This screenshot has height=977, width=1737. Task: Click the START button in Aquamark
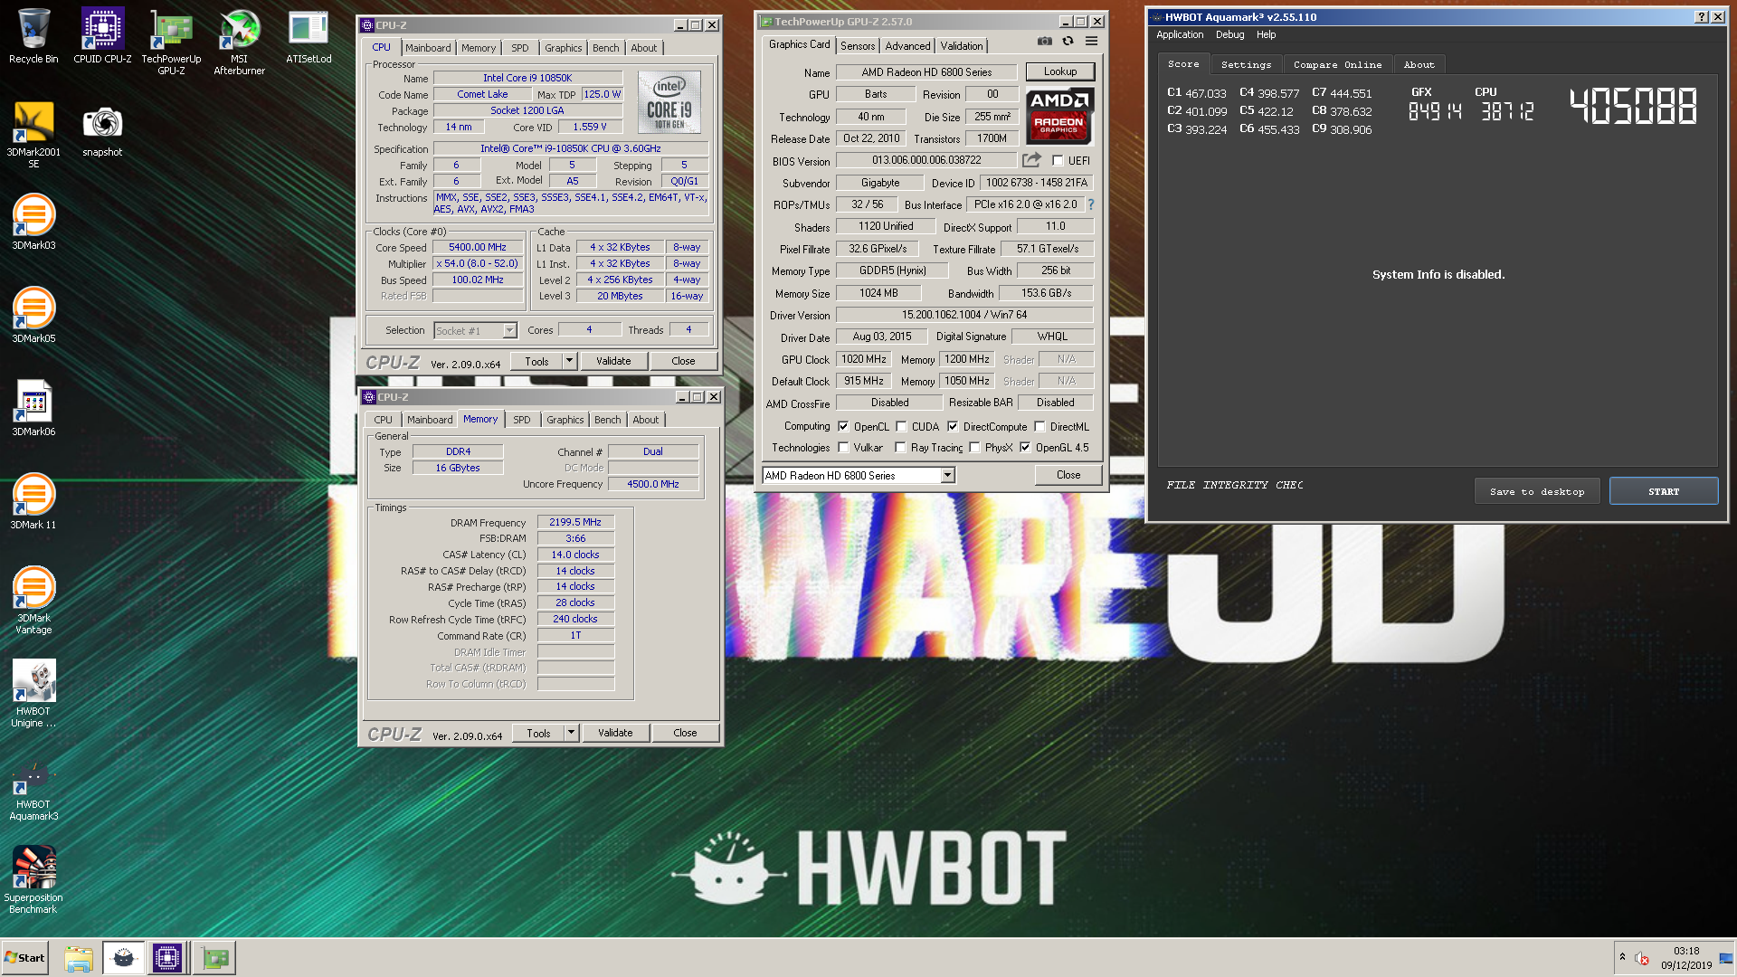(1664, 492)
